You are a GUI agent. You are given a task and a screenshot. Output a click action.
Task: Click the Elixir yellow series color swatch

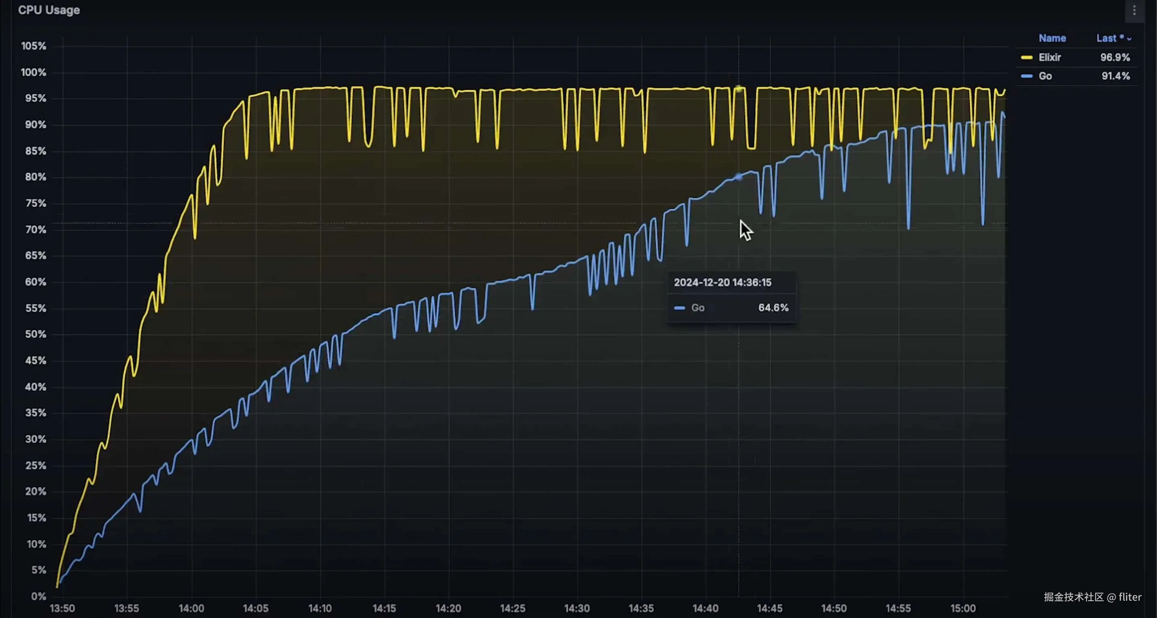(1026, 58)
